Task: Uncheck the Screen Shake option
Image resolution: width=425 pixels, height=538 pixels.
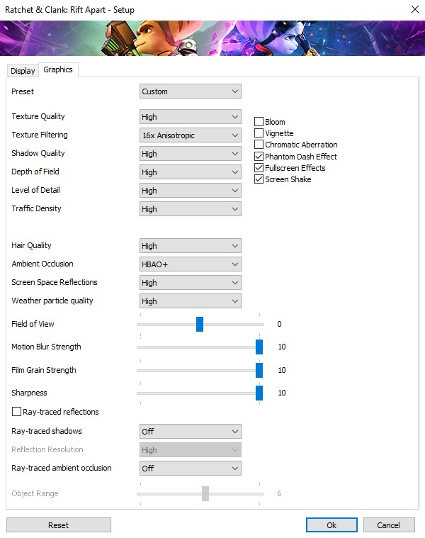Action: (x=259, y=179)
